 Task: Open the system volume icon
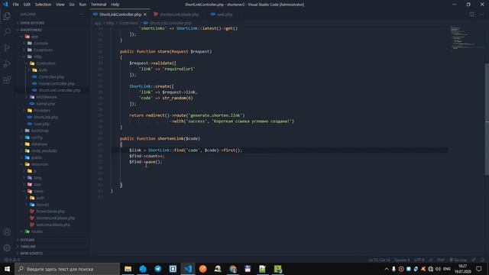click(438, 269)
